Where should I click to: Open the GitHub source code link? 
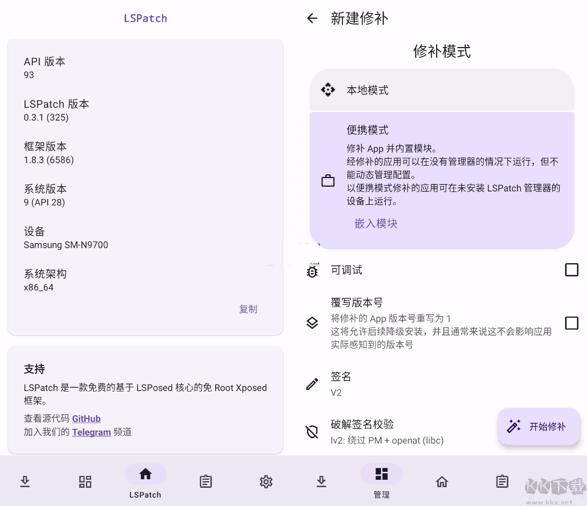86,418
